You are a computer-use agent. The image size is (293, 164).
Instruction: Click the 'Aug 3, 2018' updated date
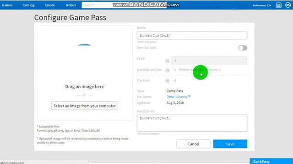175,102
